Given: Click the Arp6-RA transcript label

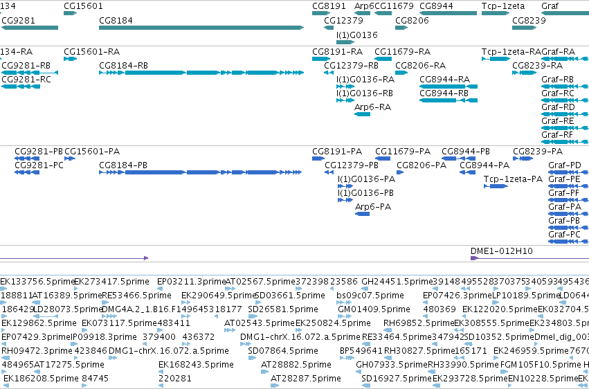Looking at the screenshot, I should [372, 107].
